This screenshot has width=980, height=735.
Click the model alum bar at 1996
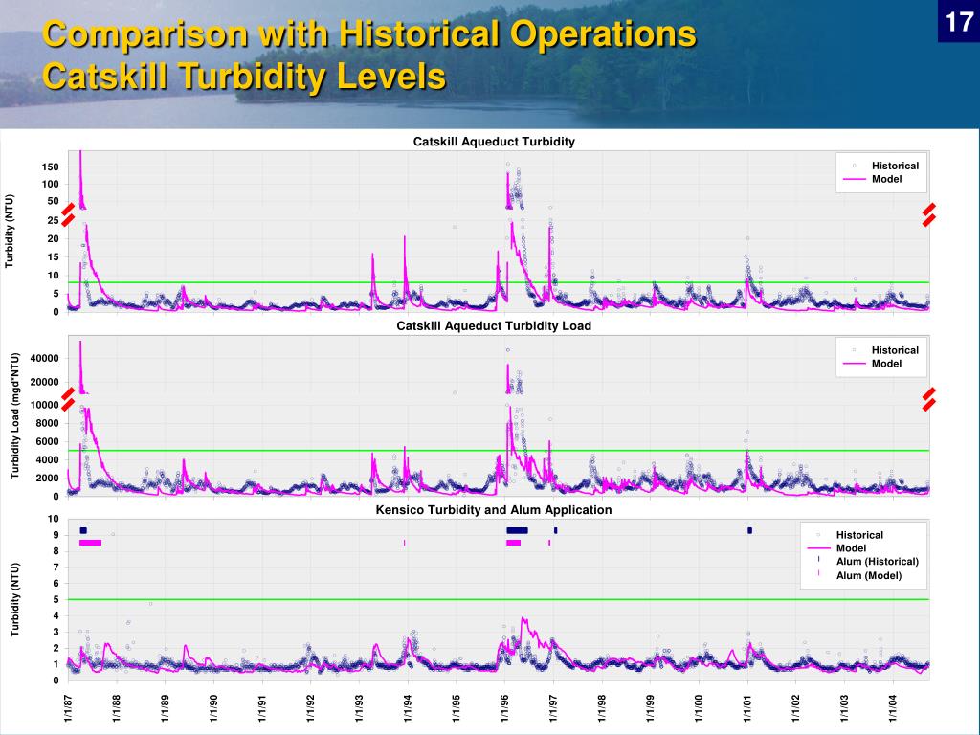tap(514, 543)
